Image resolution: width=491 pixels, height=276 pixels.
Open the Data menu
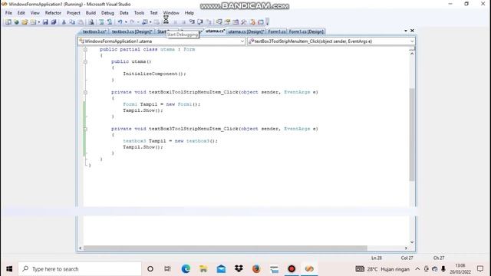124,13
